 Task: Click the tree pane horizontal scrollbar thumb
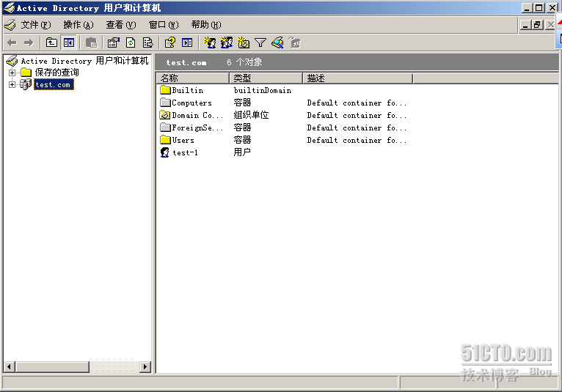tap(52, 366)
